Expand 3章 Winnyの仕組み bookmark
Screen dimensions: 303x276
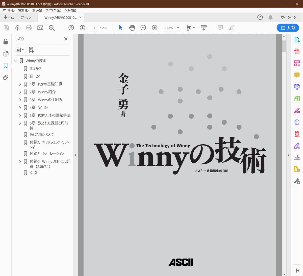(x=20, y=100)
